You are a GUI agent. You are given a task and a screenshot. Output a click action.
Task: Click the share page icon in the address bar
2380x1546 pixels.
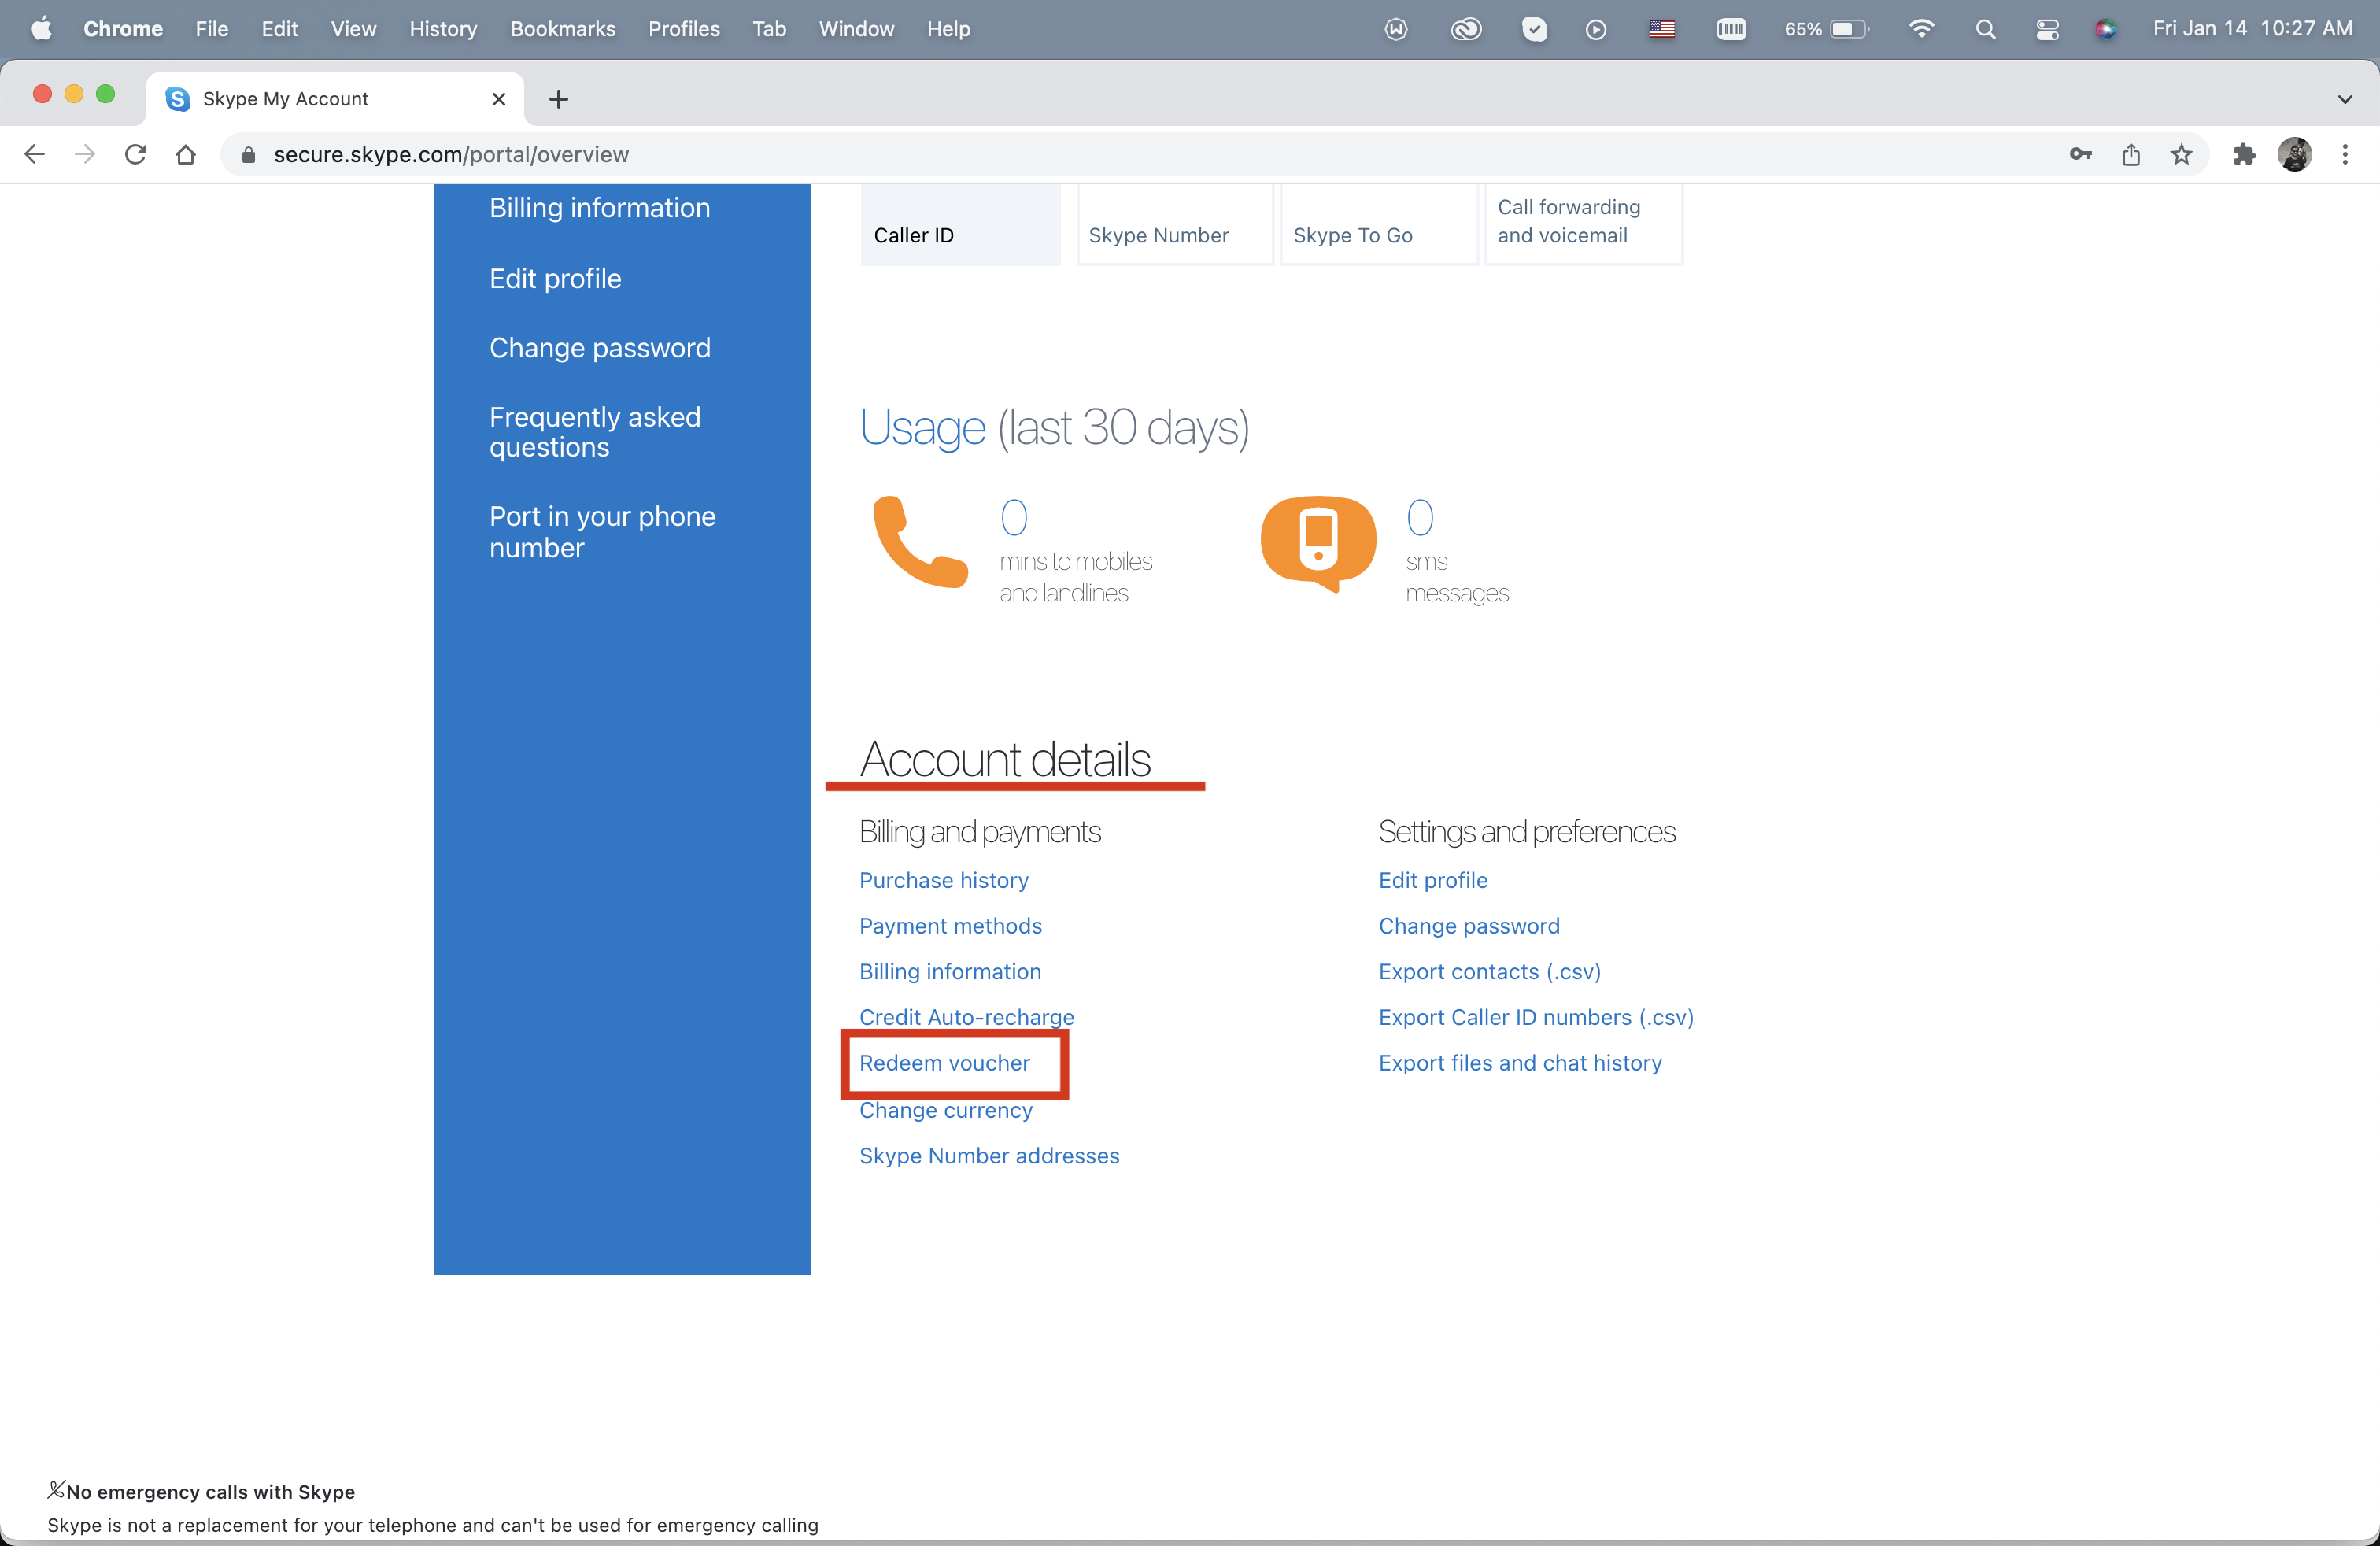[2131, 154]
